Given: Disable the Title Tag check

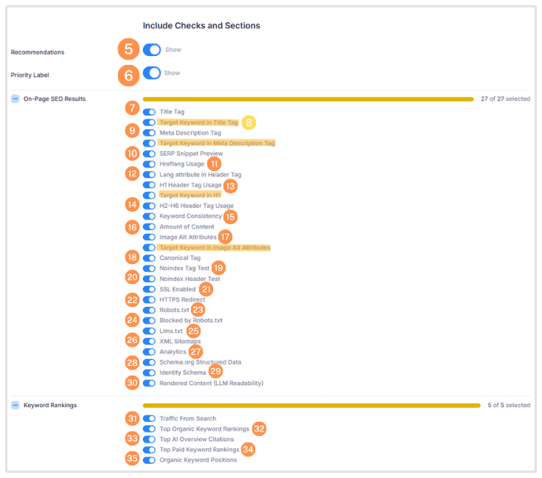Looking at the screenshot, I should click(149, 112).
